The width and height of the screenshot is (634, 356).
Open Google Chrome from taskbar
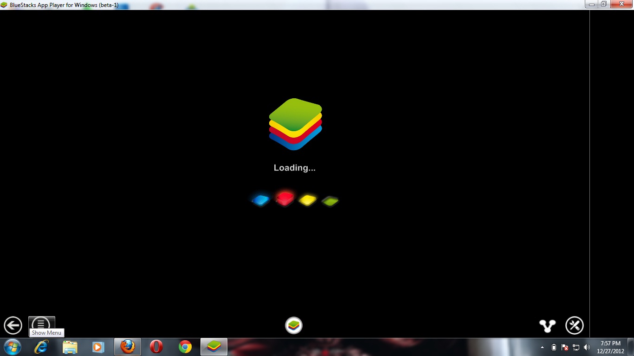(x=185, y=347)
